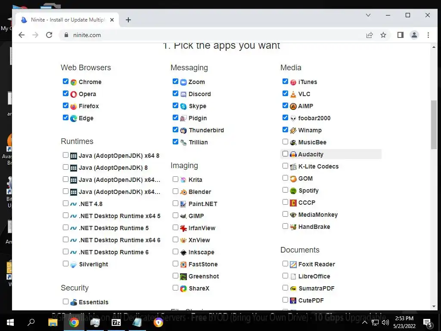Image resolution: width=441 pixels, height=331 pixels.
Task: Check the Essentials checkbox under Security
Action: (65, 301)
